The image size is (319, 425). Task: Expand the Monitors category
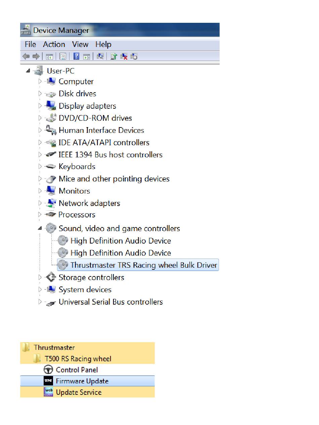40,191
